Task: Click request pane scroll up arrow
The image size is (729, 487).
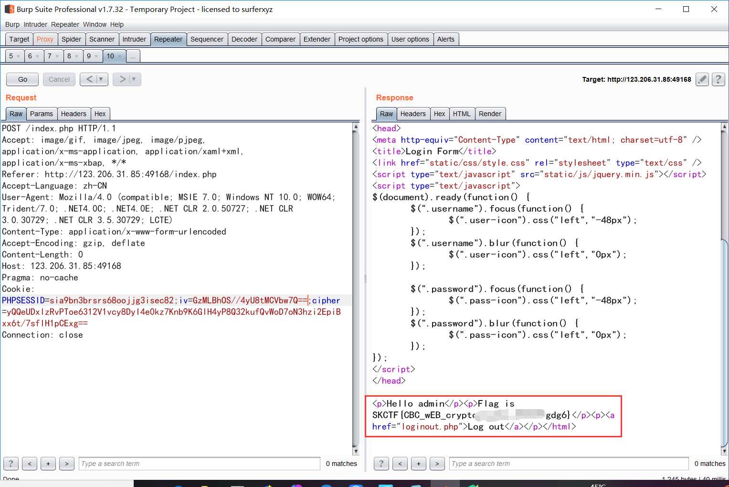Action: [356, 127]
